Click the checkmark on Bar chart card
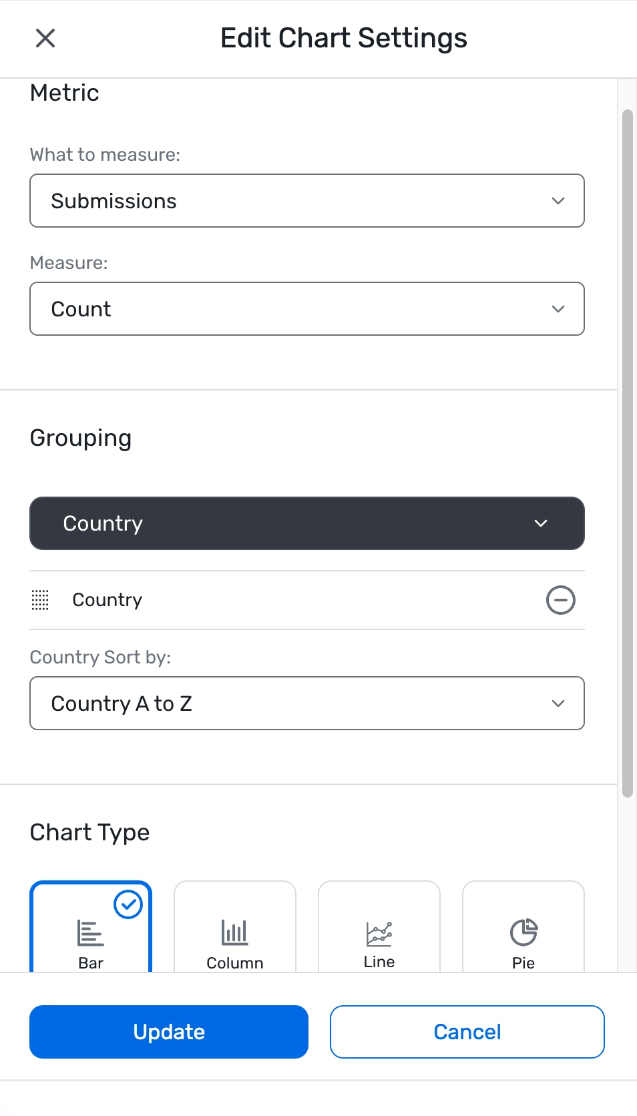The height and width of the screenshot is (1116, 637). tap(128, 905)
